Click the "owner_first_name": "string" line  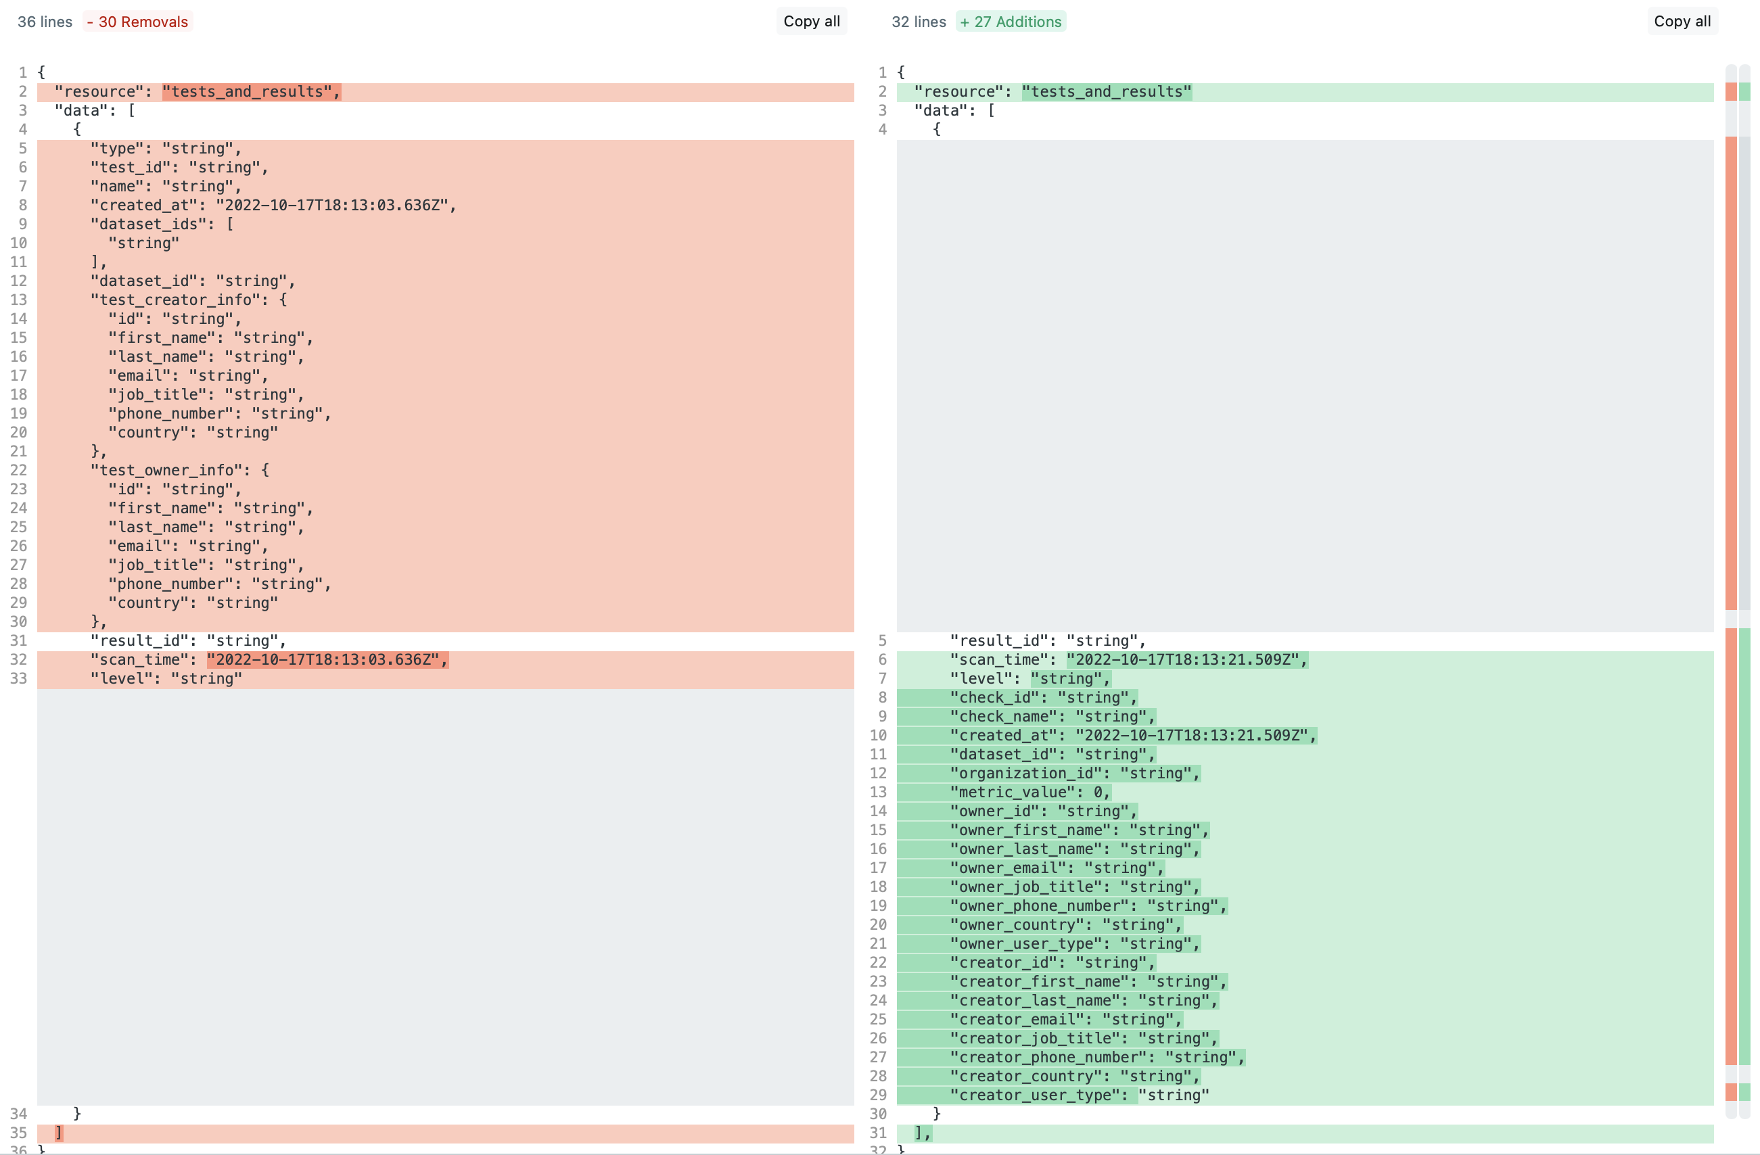[1079, 830]
